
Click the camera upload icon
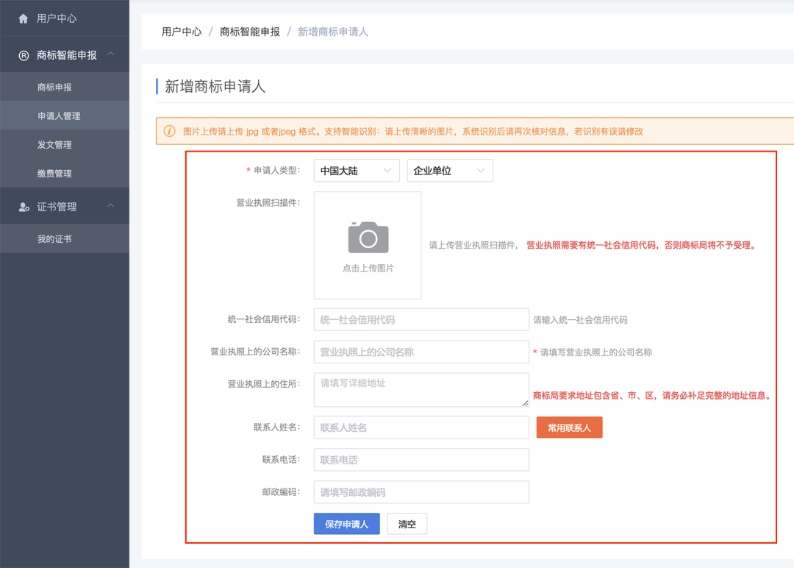point(368,237)
